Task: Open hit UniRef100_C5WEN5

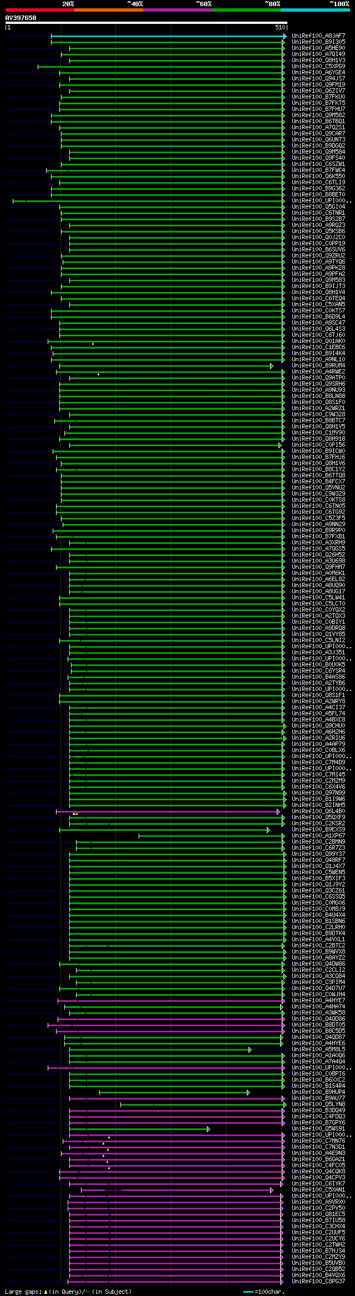Action: [318, 873]
